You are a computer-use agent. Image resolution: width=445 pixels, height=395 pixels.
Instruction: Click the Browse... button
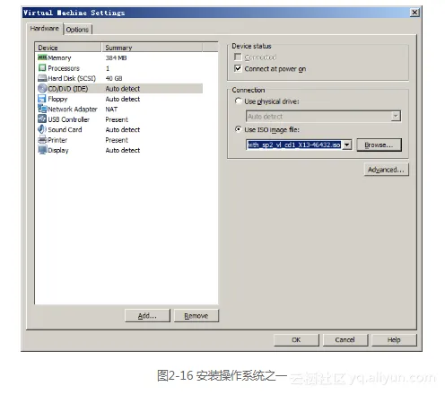379,145
